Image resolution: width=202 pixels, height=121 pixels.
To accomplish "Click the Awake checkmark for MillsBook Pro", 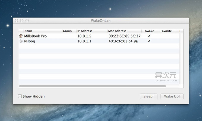I will pyautogui.click(x=149, y=36).
